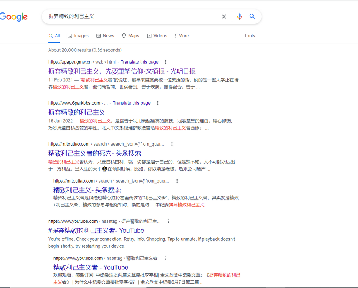Open 6parkbbs result titled 摒弃精致的利己主义
The height and width of the screenshot is (288, 358).
click(x=77, y=112)
